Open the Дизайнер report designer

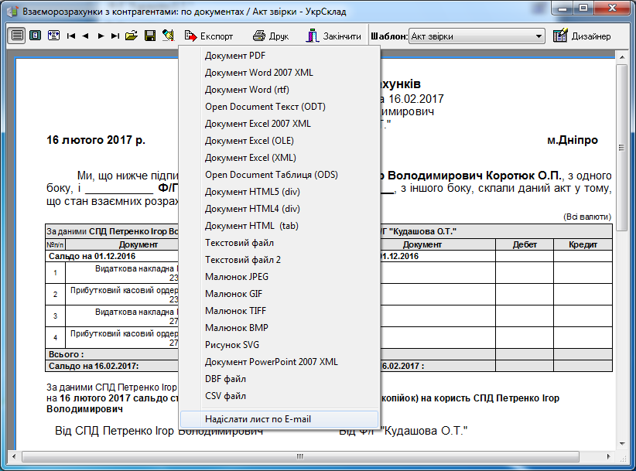coord(583,36)
